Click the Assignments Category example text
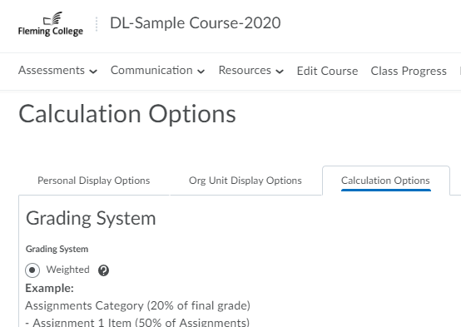 [x=137, y=305]
